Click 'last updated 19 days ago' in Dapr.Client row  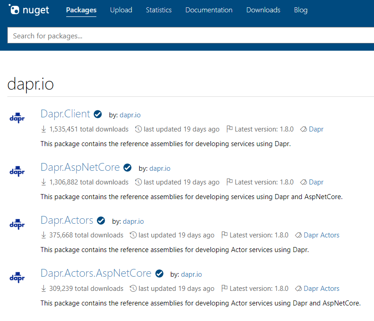click(181, 129)
